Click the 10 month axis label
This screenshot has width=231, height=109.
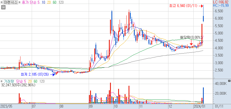click(116, 106)
